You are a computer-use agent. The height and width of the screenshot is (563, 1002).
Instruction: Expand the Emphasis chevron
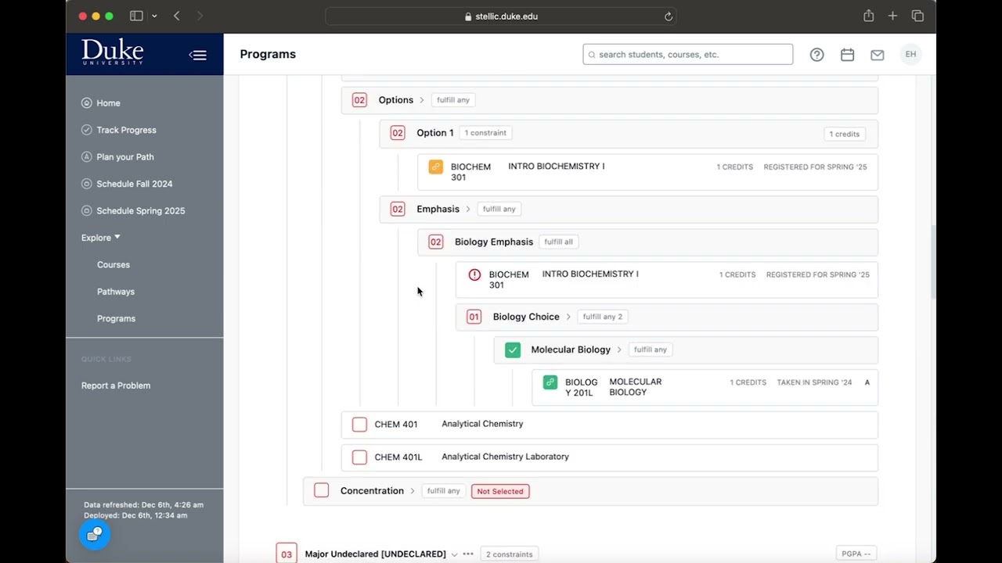point(468,209)
